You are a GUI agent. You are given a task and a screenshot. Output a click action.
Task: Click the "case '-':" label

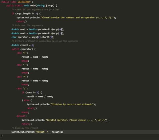pos(22,65)
